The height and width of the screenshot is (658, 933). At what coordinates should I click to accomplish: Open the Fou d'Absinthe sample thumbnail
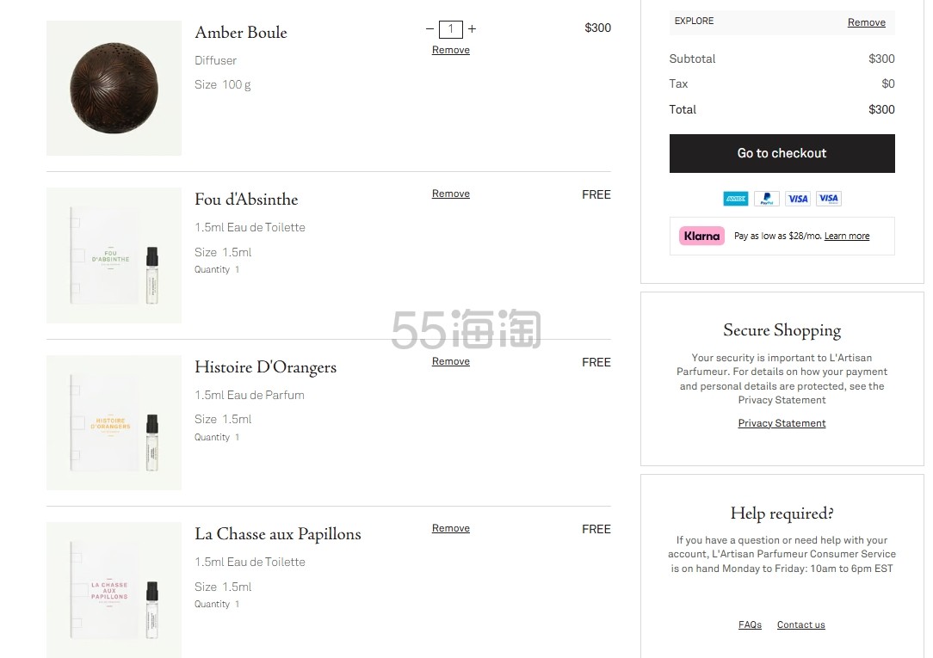pos(114,255)
